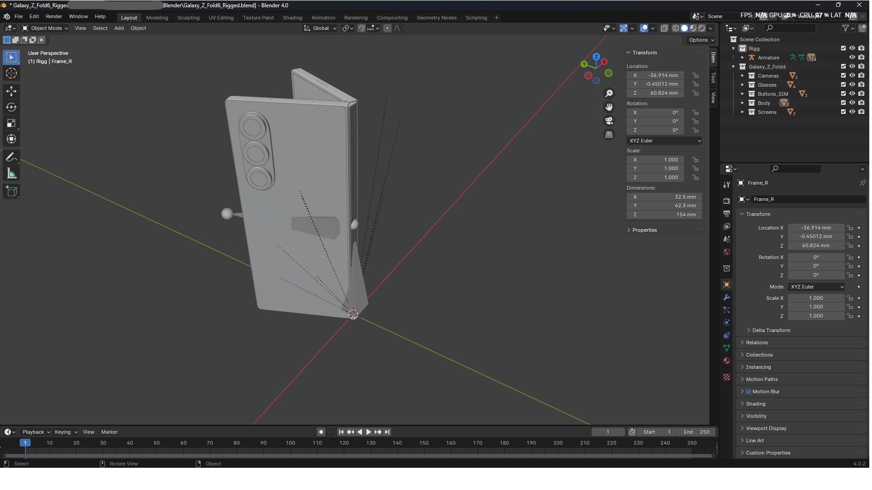Open the viewport Add menu
Image resolution: width=872 pixels, height=490 pixels.
point(119,28)
